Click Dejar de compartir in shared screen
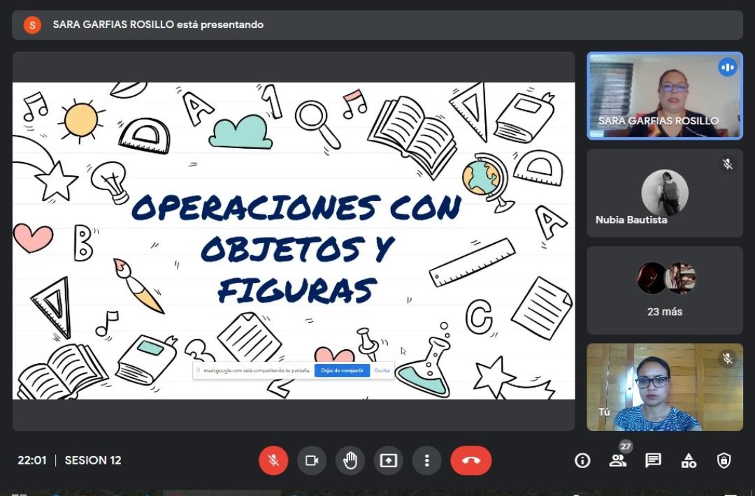The image size is (755, 496). coord(342,370)
